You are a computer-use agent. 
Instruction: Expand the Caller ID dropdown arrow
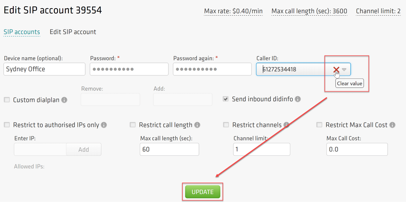click(344, 70)
